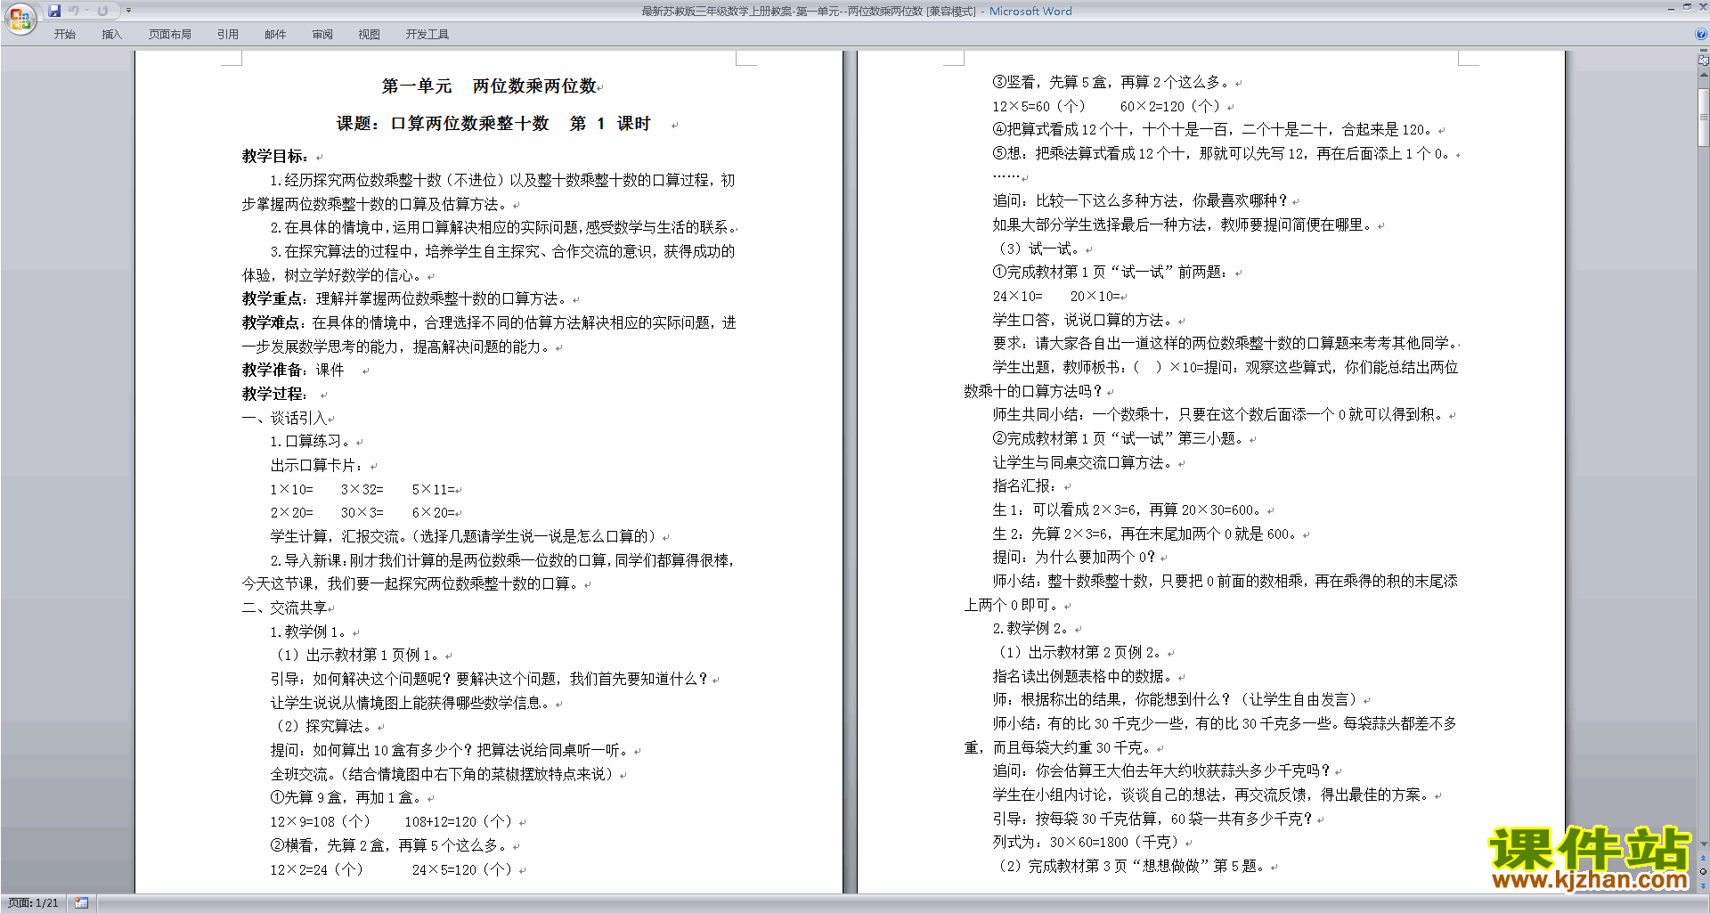
Task: Click the line 1.教学例1。
Action: (x=310, y=632)
